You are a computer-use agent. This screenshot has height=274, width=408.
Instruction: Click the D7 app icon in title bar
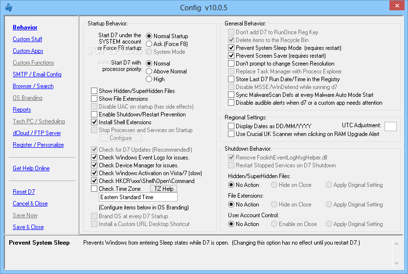coord(9,7)
